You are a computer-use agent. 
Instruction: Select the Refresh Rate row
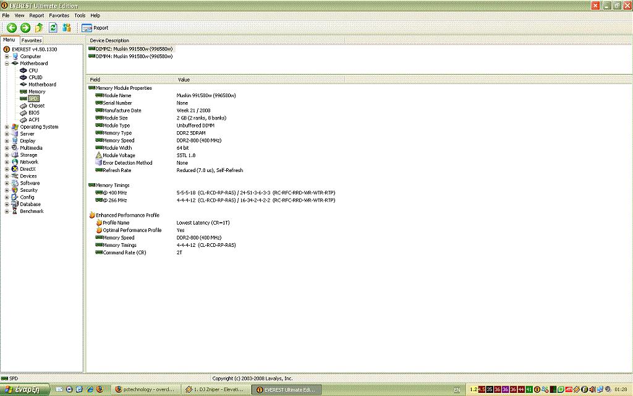(169, 170)
